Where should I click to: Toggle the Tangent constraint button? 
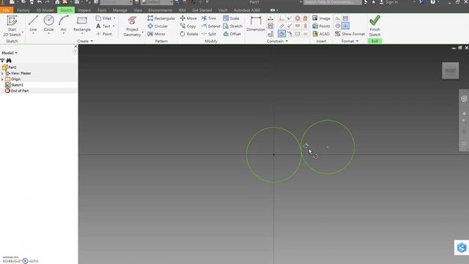pos(281,34)
